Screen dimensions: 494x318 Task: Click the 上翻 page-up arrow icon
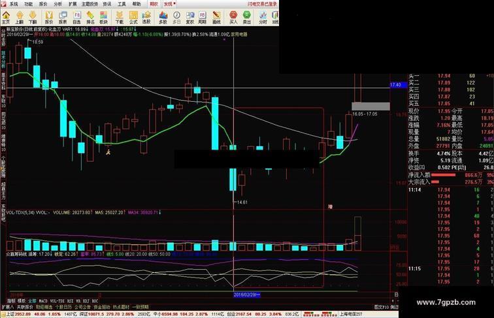click(x=20, y=17)
